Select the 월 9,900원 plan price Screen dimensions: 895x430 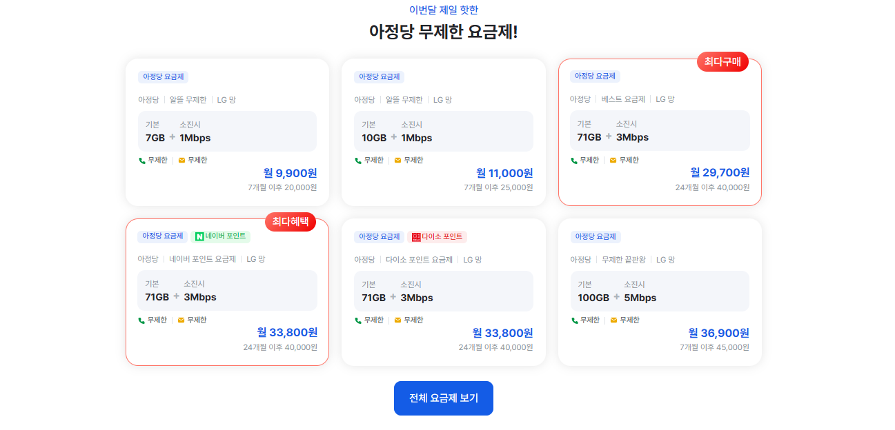coord(290,173)
